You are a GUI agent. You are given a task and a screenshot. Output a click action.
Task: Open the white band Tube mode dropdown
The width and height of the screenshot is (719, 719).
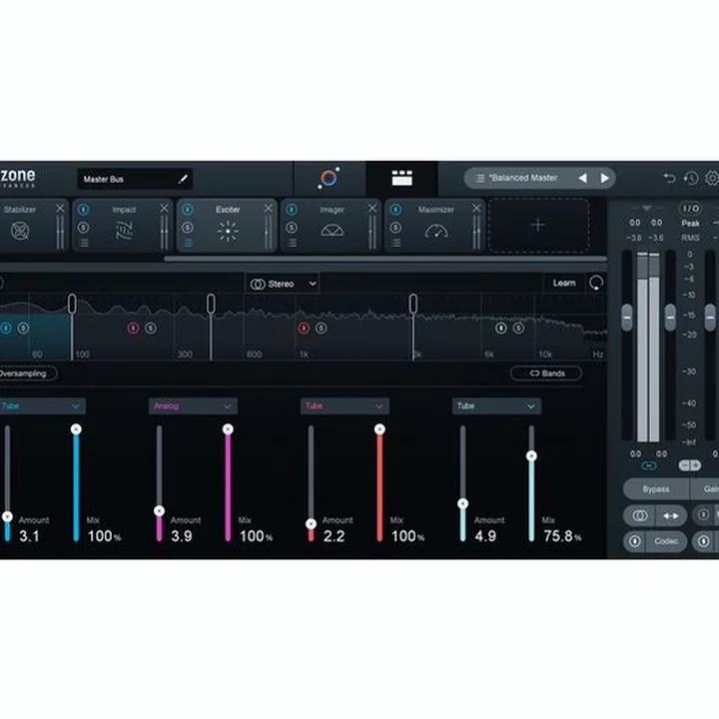pyautogui.click(x=496, y=406)
